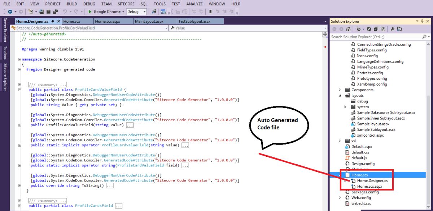Open Solution Explorer window position dropdown

click(x=417, y=21)
